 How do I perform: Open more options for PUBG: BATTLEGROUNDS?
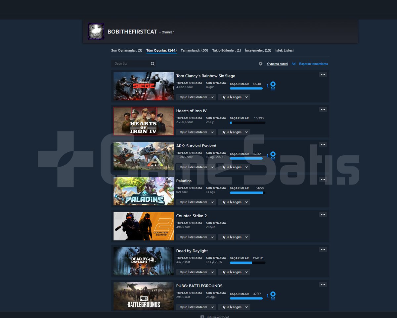(x=323, y=285)
